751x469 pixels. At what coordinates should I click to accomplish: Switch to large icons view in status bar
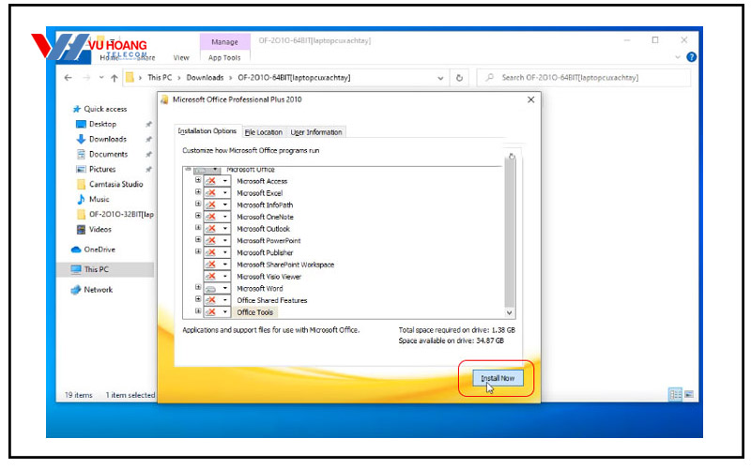[x=688, y=395]
